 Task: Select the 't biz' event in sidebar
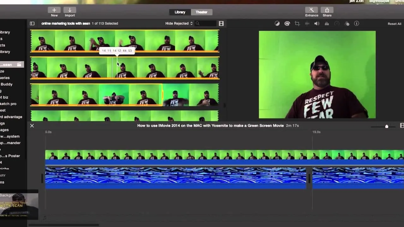coord(4,97)
